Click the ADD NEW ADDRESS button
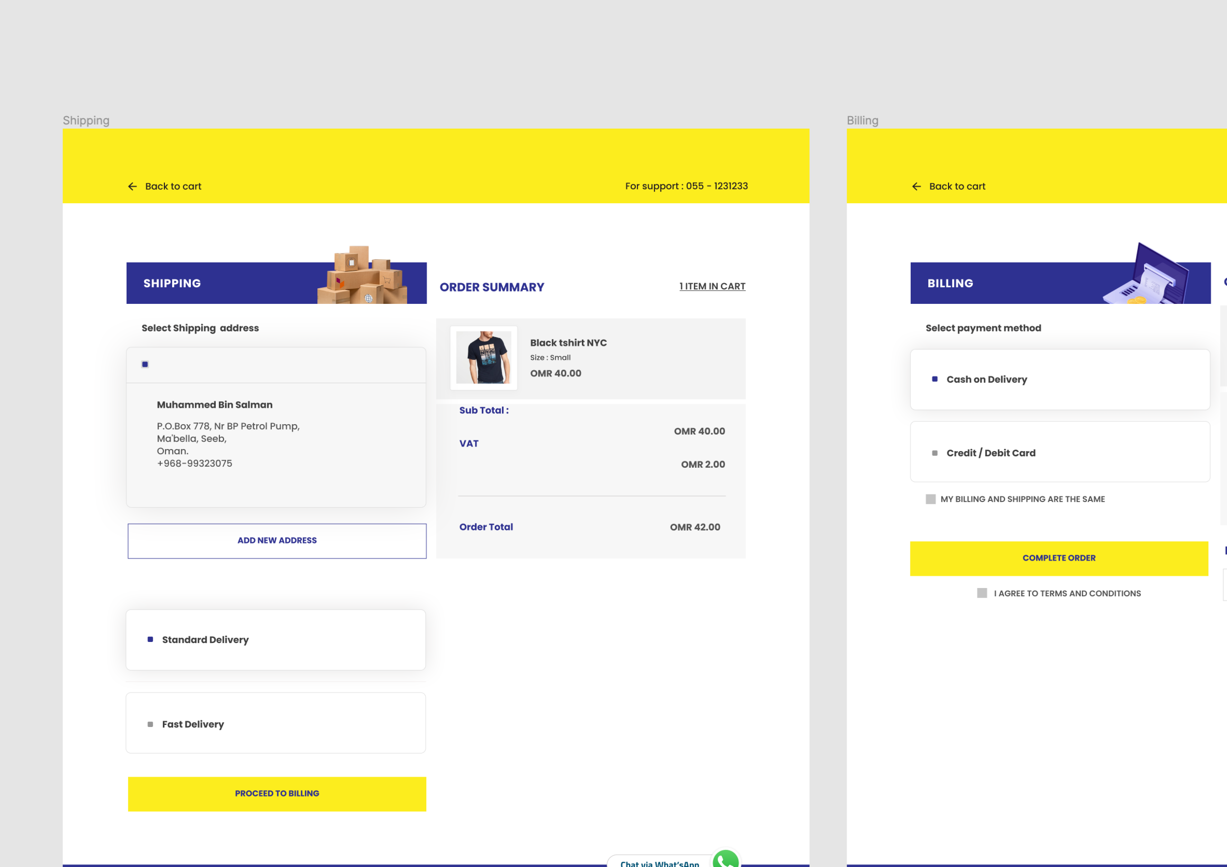 pos(277,540)
